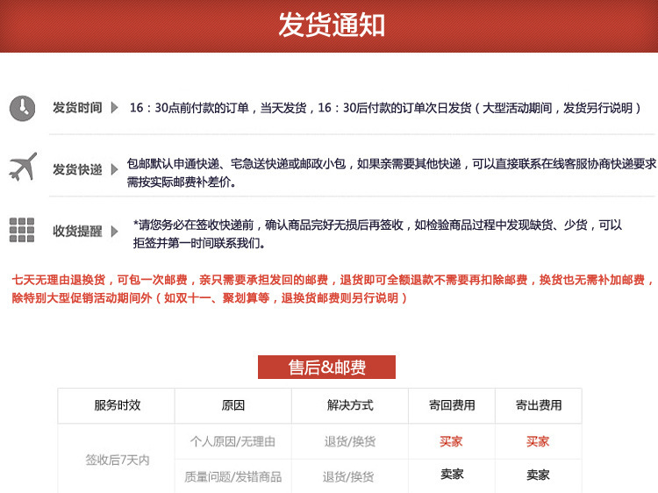
Task: Click the grid icon beside 收货提醒
Action: [x=22, y=230]
